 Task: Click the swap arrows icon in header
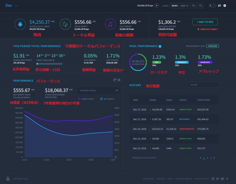219,6
